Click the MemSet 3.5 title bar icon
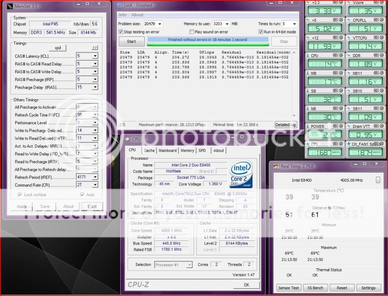Screen dimensions: 388x296 click(x=9, y=6)
